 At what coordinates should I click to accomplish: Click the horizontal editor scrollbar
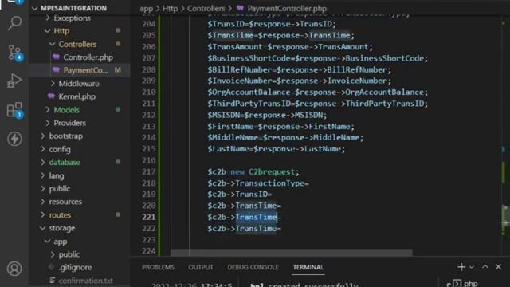pos(292,252)
